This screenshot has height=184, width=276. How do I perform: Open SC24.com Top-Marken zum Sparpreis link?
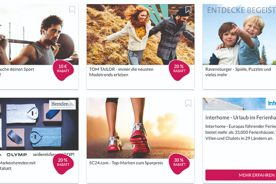[x=126, y=163]
